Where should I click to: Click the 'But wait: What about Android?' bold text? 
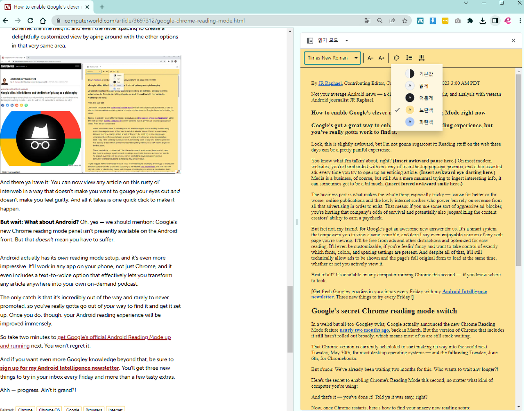39,222
